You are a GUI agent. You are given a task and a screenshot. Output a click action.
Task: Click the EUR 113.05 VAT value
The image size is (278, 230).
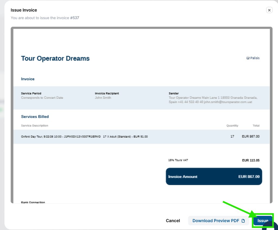[251, 160]
